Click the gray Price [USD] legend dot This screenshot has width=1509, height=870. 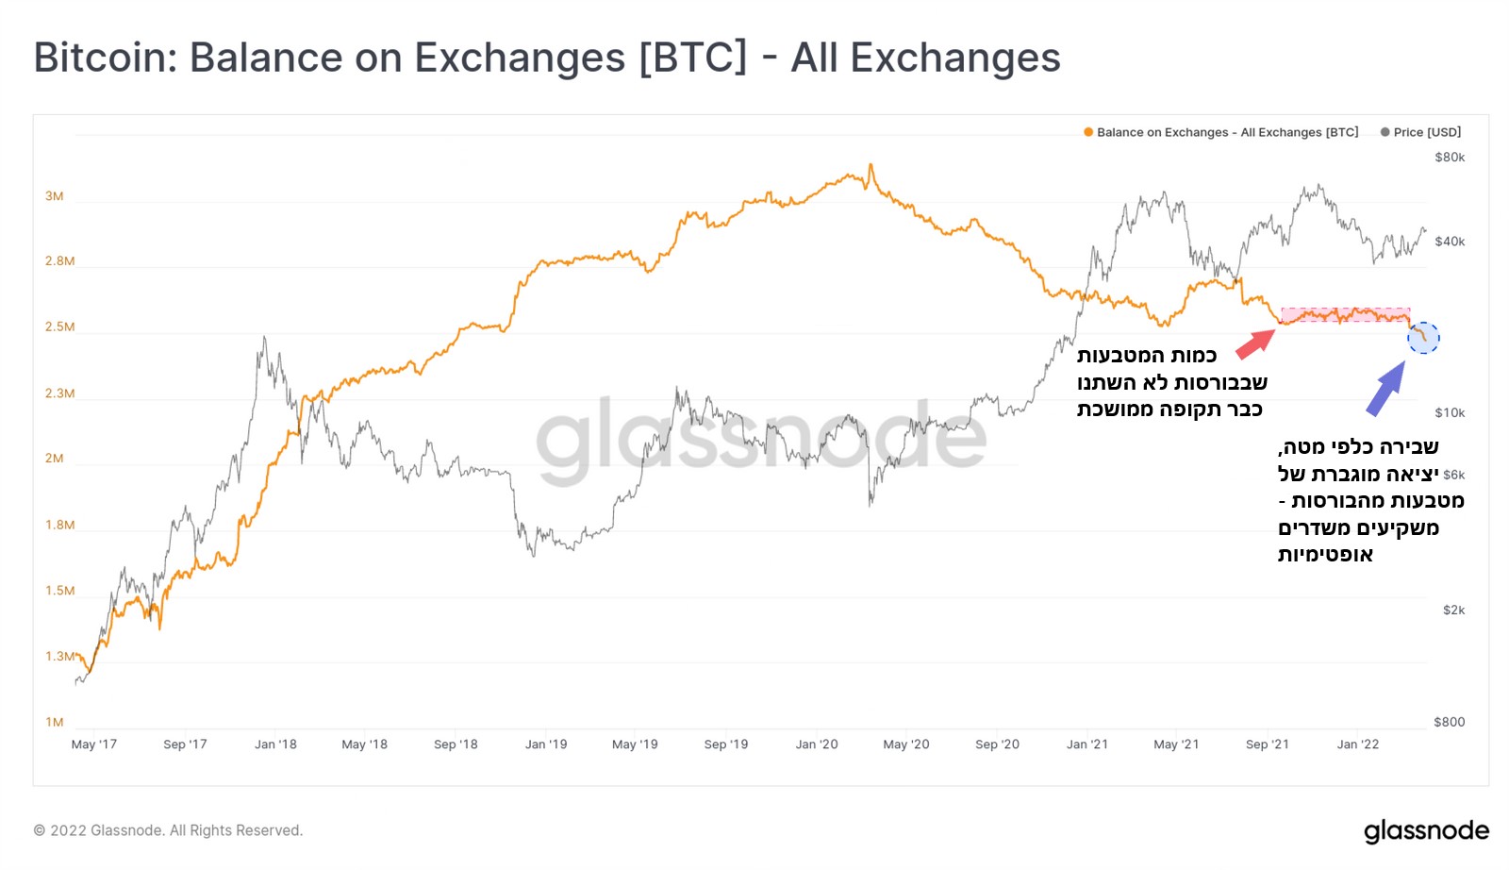coord(1385,132)
